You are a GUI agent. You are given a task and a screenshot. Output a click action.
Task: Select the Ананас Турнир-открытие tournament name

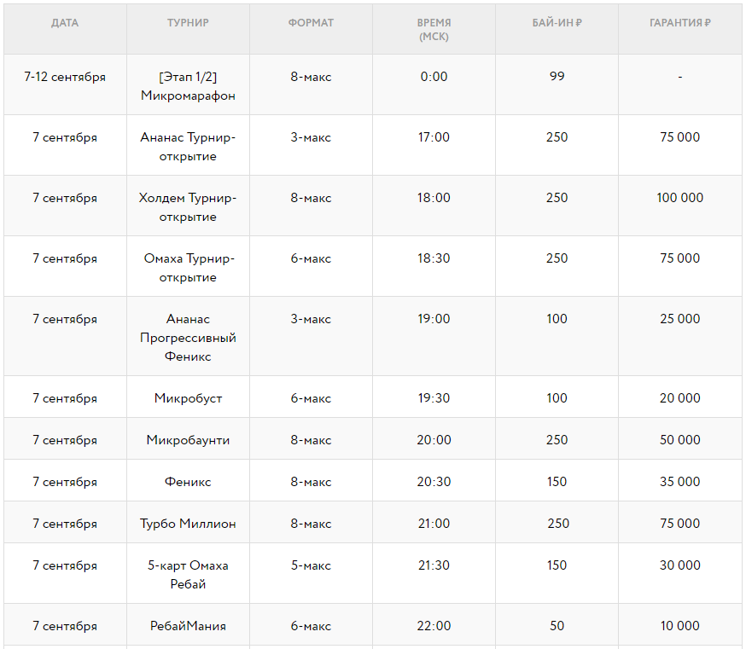coord(188,147)
